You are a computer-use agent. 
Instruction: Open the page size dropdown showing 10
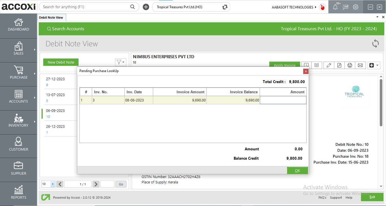coord(48,184)
